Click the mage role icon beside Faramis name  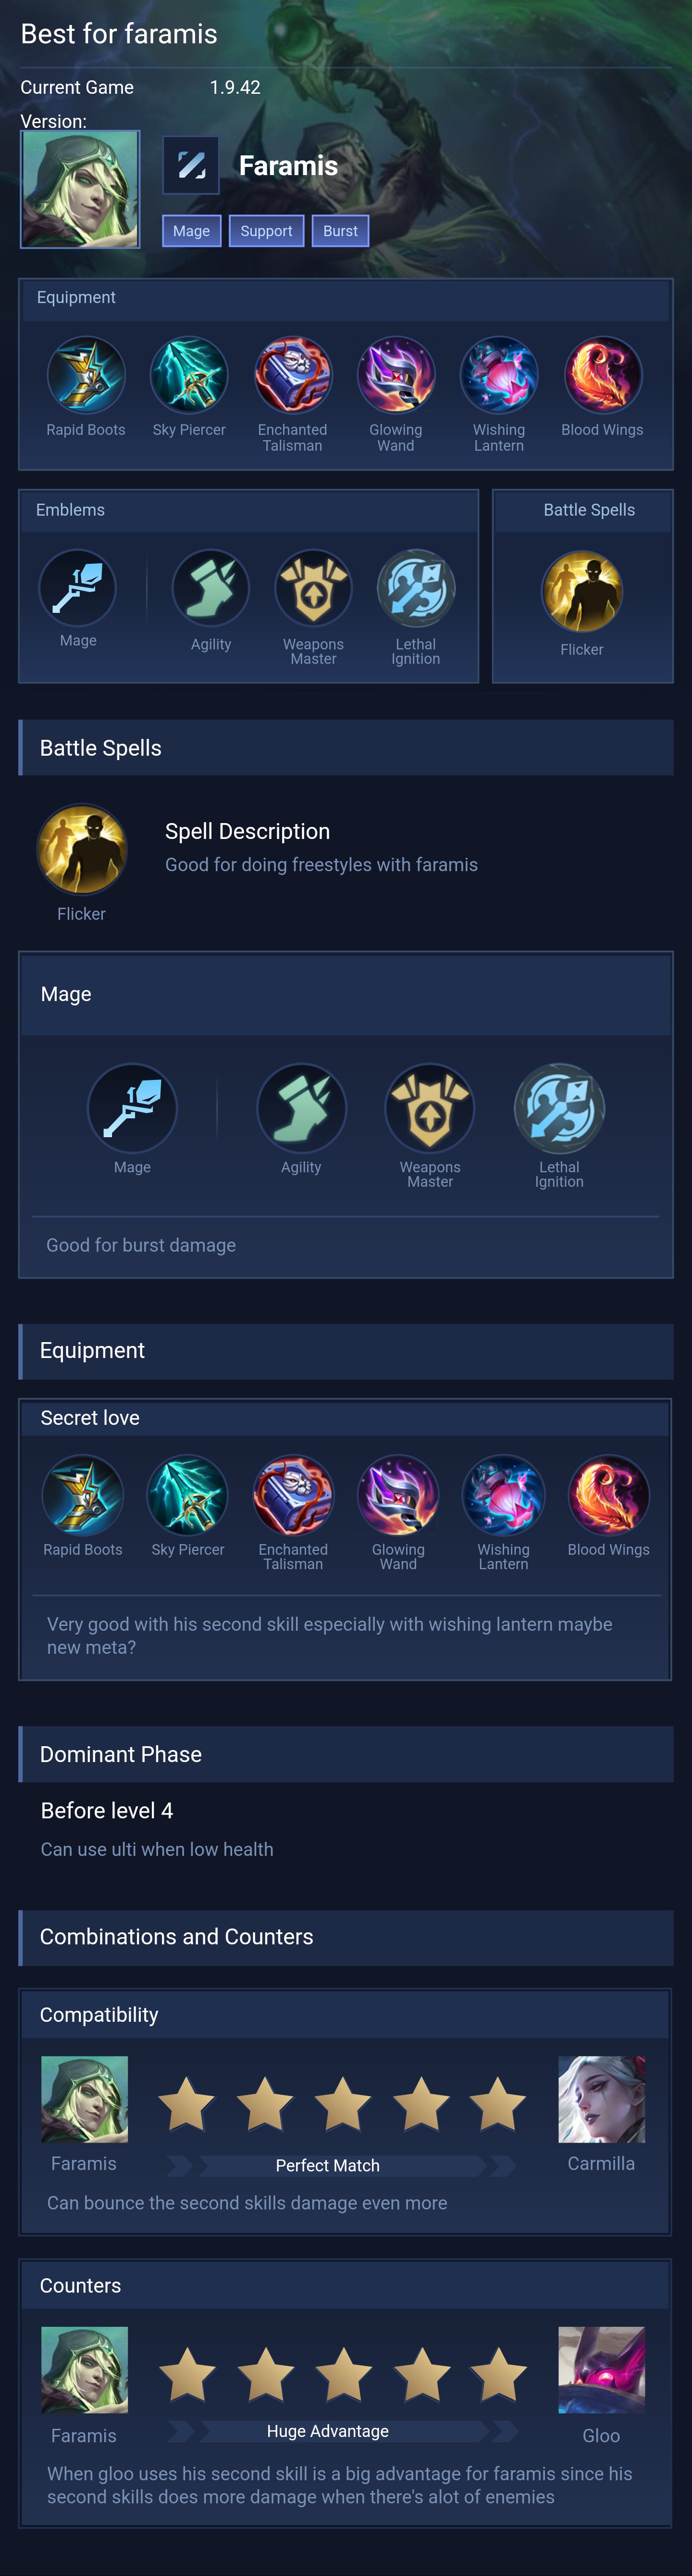pyautogui.click(x=191, y=165)
